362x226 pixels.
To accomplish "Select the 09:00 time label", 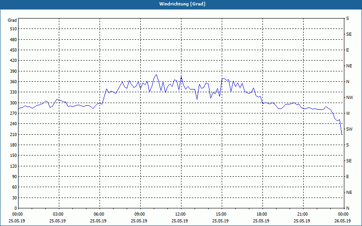I will point(140,214).
